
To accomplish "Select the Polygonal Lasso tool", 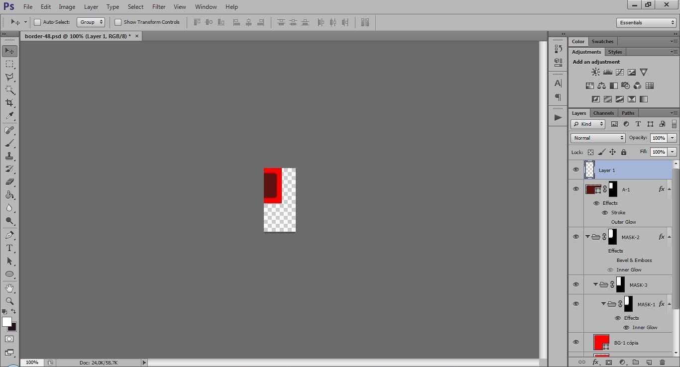I will point(9,77).
